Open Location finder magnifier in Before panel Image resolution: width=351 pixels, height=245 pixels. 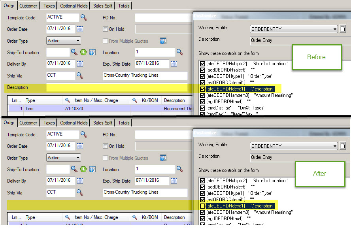180,52
